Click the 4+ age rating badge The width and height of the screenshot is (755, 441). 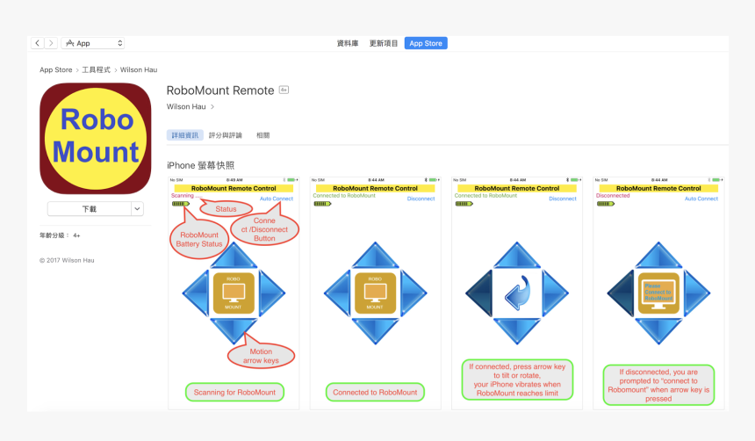point(284,90)
